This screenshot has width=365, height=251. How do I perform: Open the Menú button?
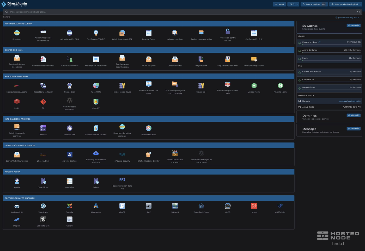(x=279, y=4)
